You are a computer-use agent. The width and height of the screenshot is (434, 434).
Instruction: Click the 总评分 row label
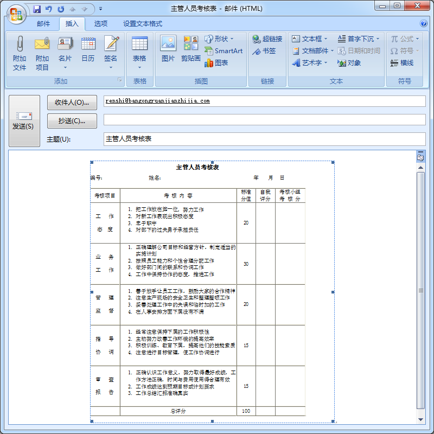pyautogui.click(x=178, y=411)
